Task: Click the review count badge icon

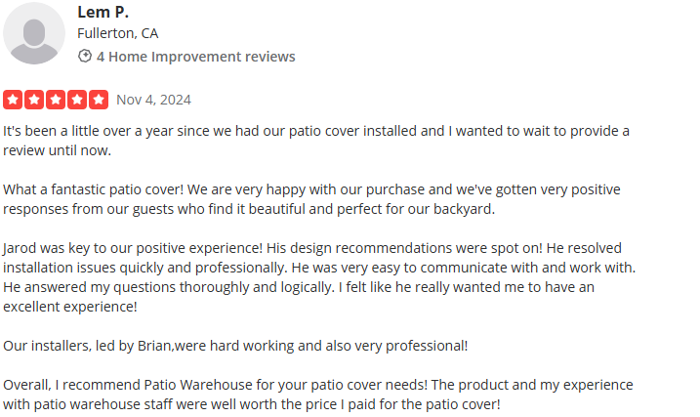Action: pyautogui.click(x=85, y=57)
